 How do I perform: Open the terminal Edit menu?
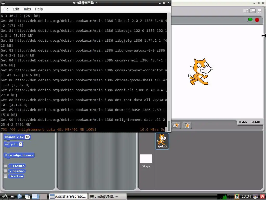(x=16, y=9)
